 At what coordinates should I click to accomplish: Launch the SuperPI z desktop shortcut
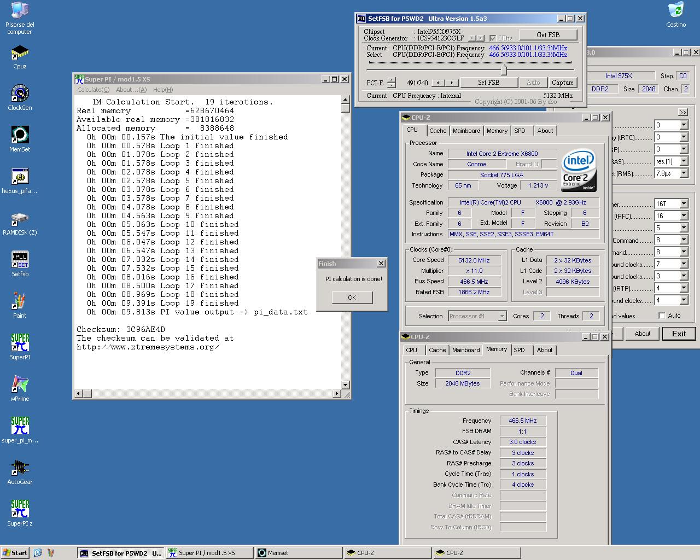click(20, 514)
